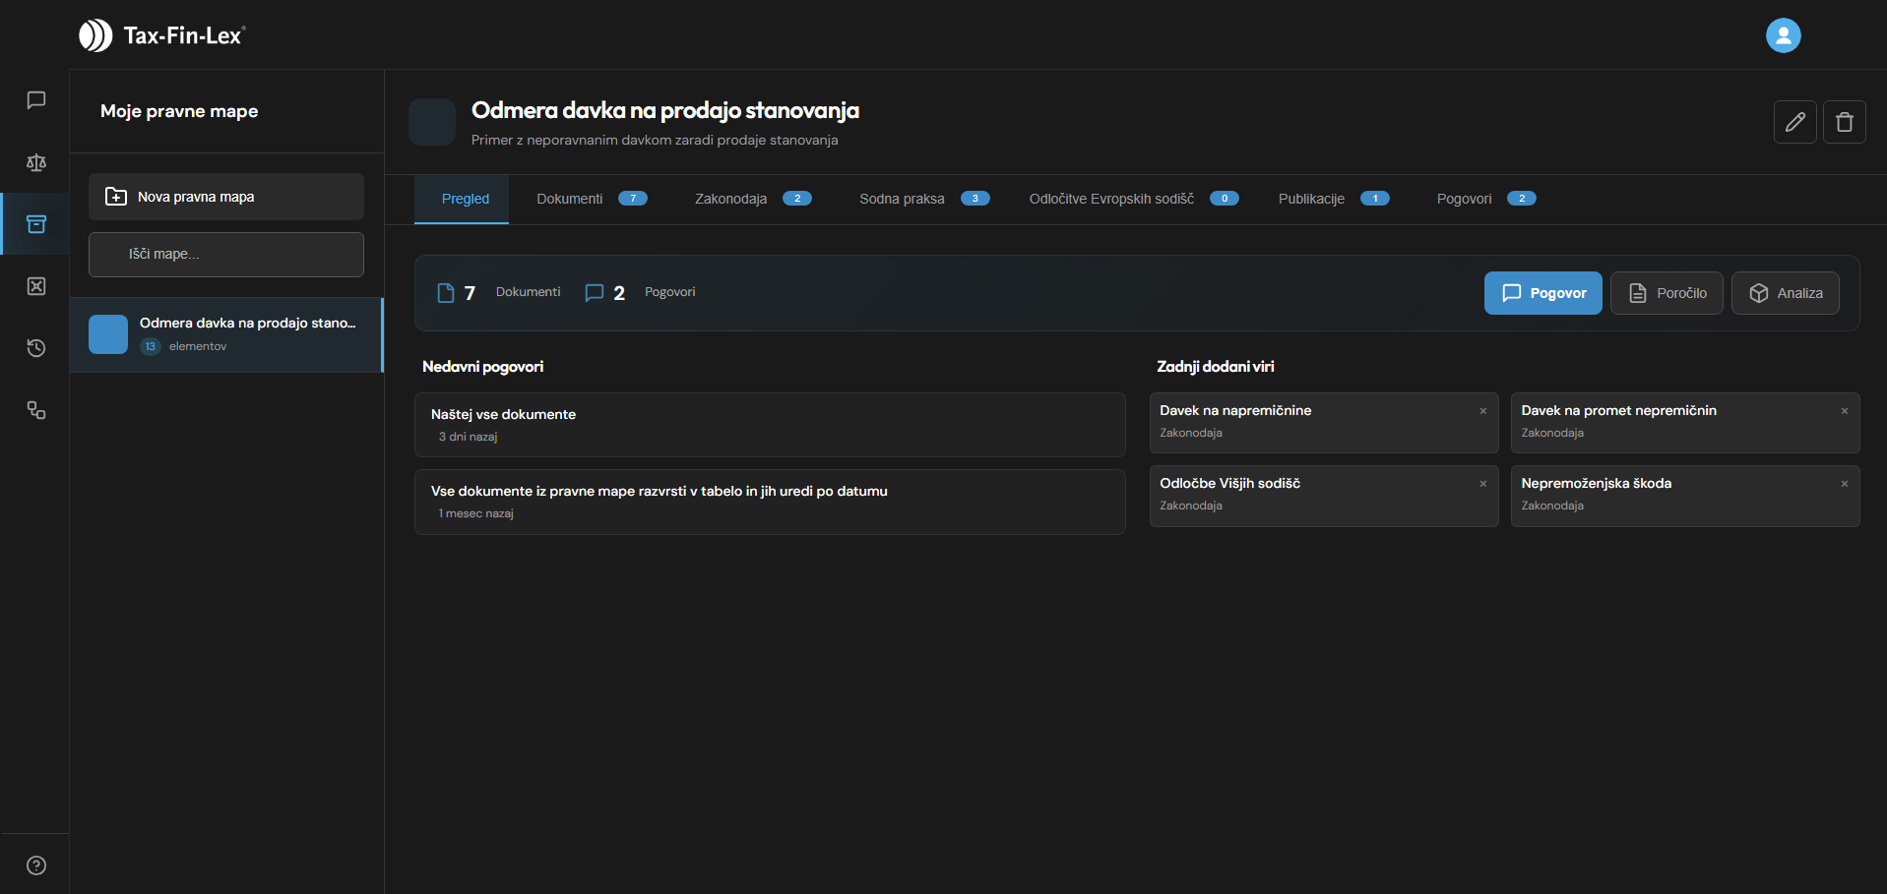Screen dimensions: 1887x894
Task: Remove Davek na promet nepremičnin source
Action: [1844, 411]
